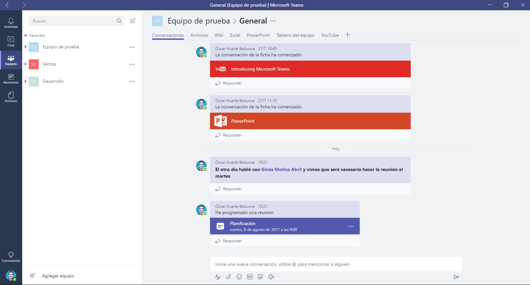Open the Planificación meeting card

(x=285, y=226)
